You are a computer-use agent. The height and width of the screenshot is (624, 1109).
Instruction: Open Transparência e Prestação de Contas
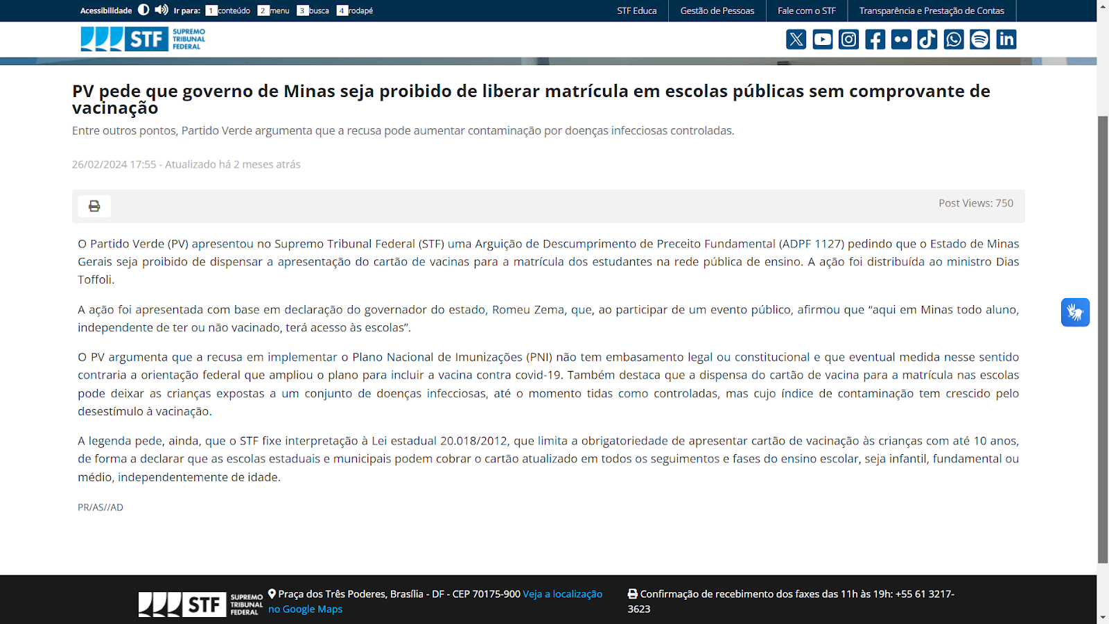click(x=932, y=10)
